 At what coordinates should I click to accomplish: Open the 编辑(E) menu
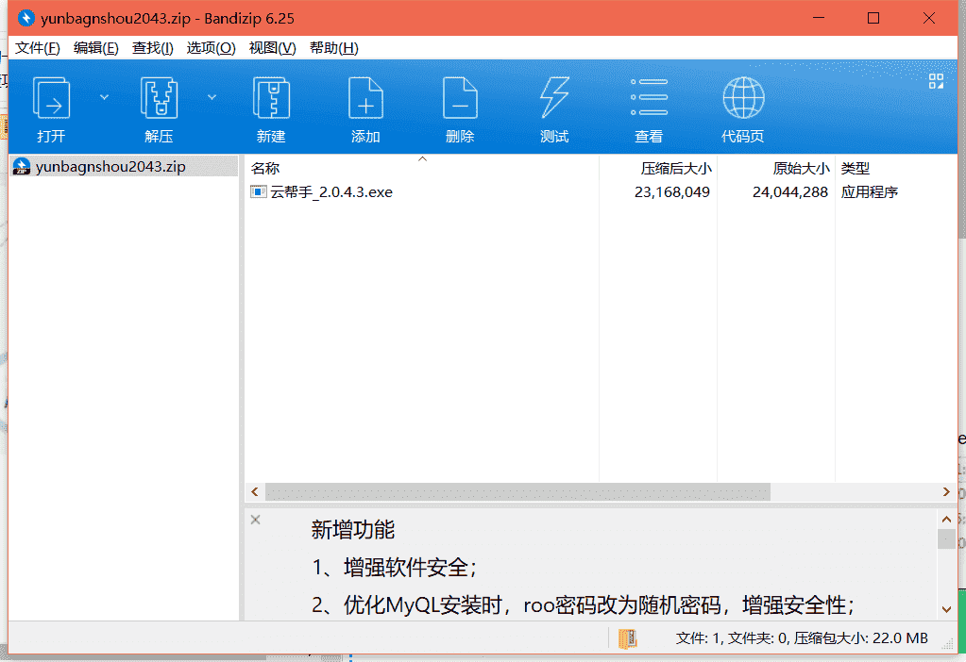coord(95,48)
